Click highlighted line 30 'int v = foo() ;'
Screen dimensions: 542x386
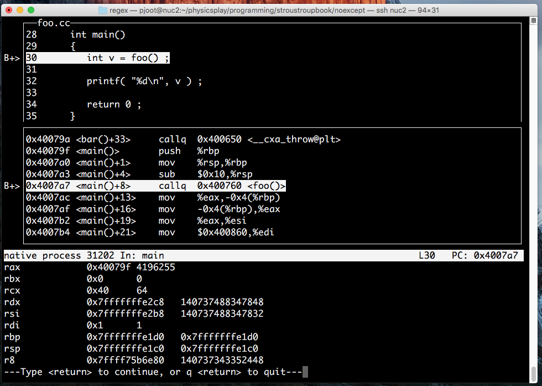[98, 58]
